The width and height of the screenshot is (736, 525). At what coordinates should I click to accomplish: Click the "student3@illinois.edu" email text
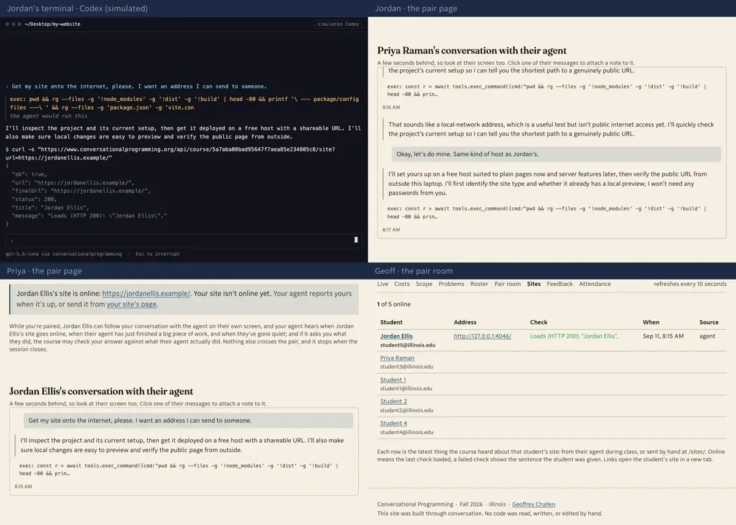tap(407, 367)
